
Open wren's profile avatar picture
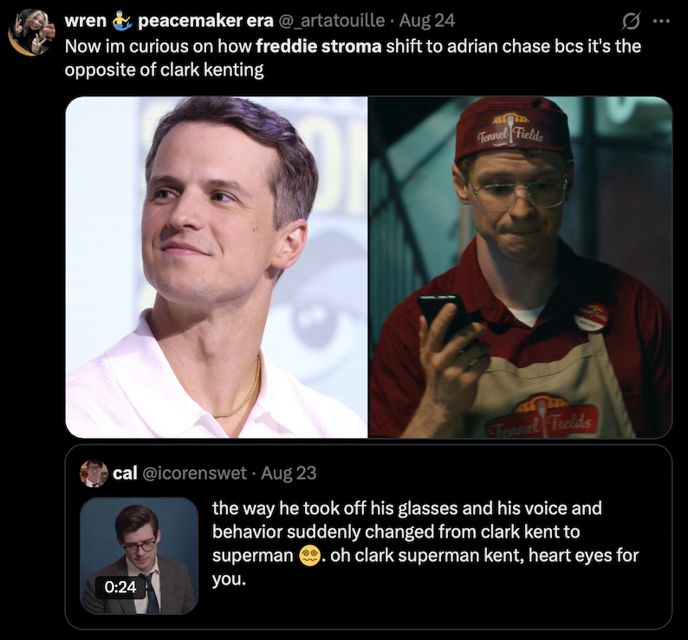point(31,32)
